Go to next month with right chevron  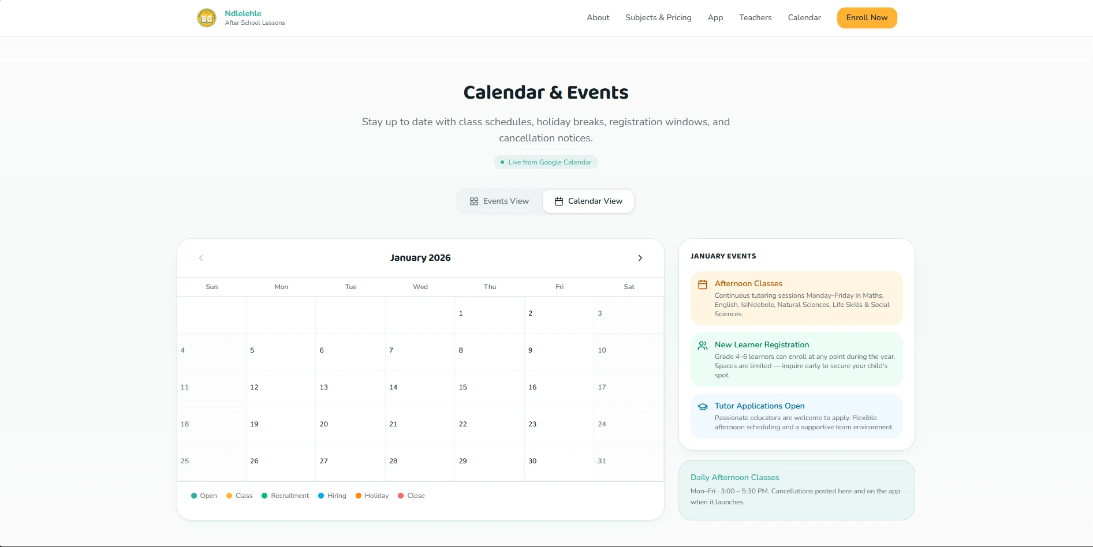click(x=640, y=258)
